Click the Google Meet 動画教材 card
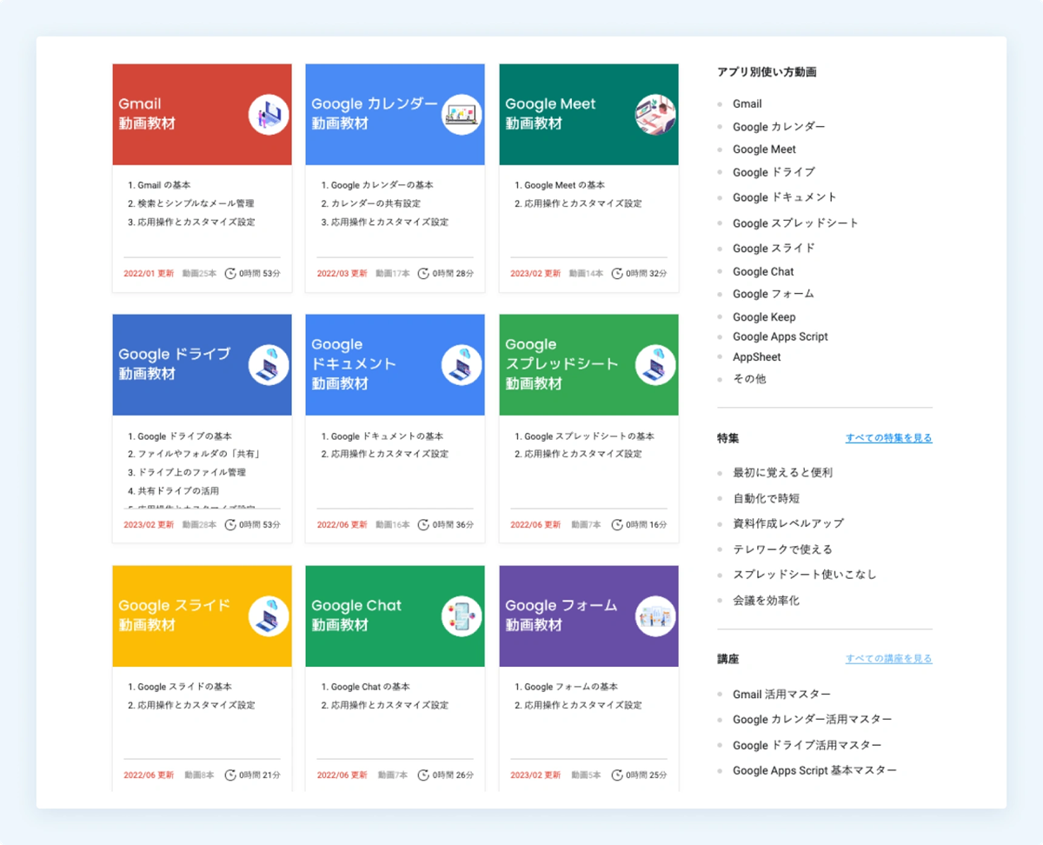 coord(588,174)
